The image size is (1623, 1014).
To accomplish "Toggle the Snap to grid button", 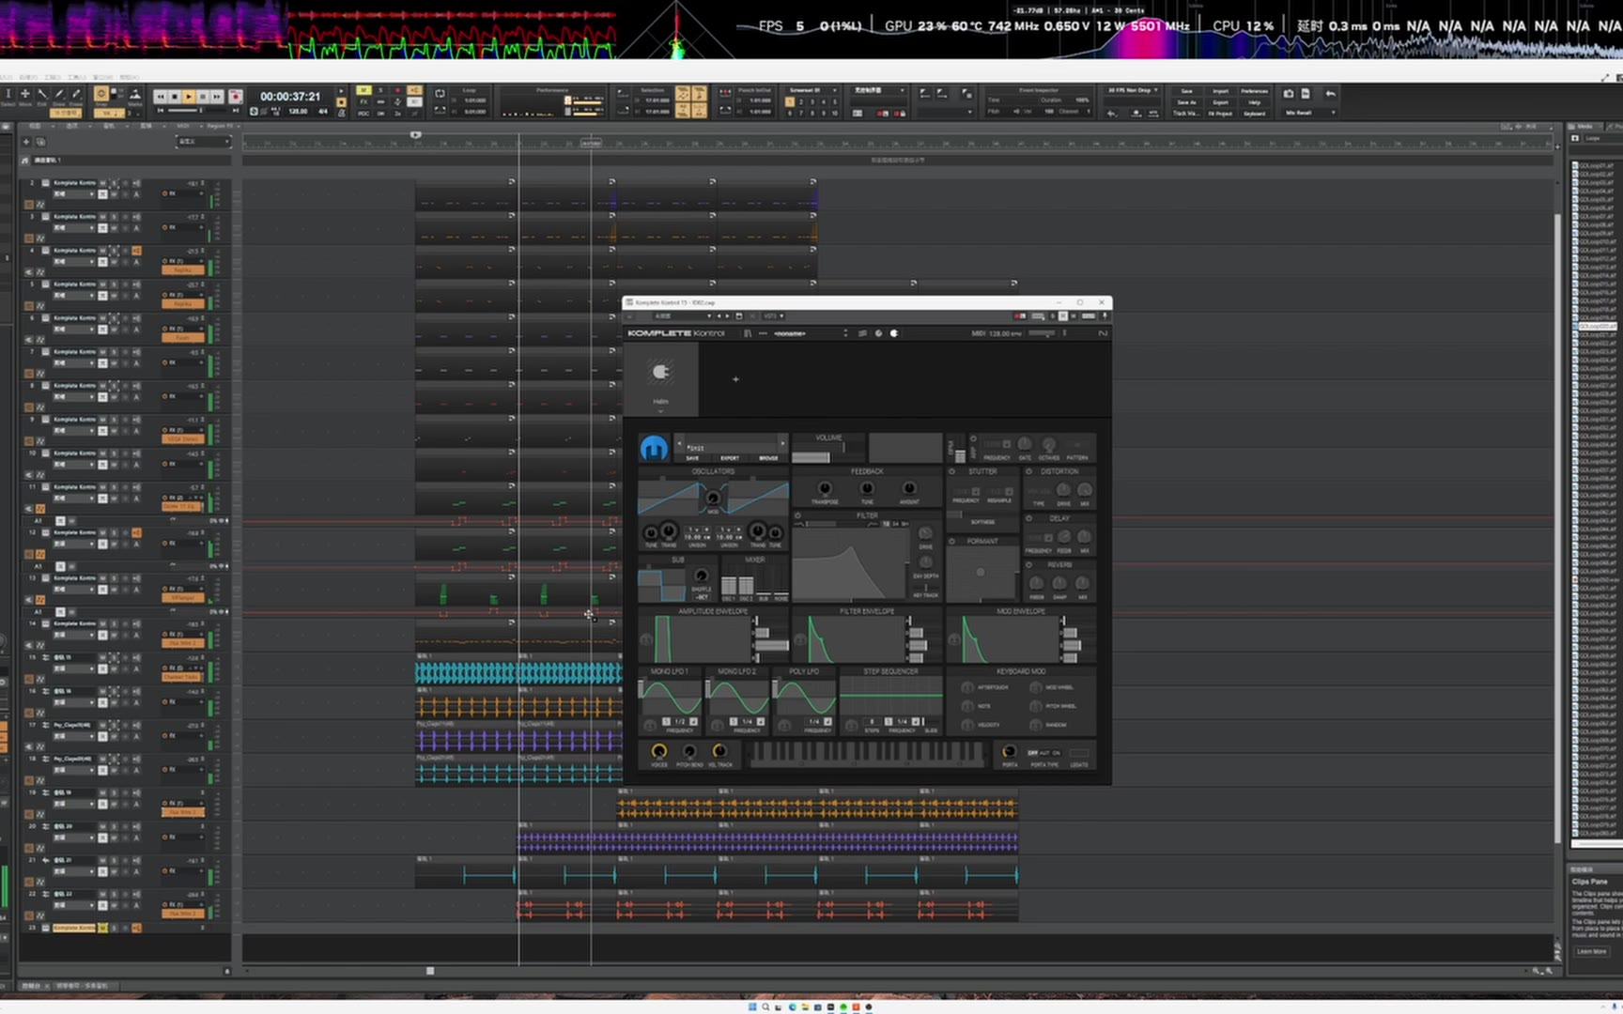I will click(100, 93).
